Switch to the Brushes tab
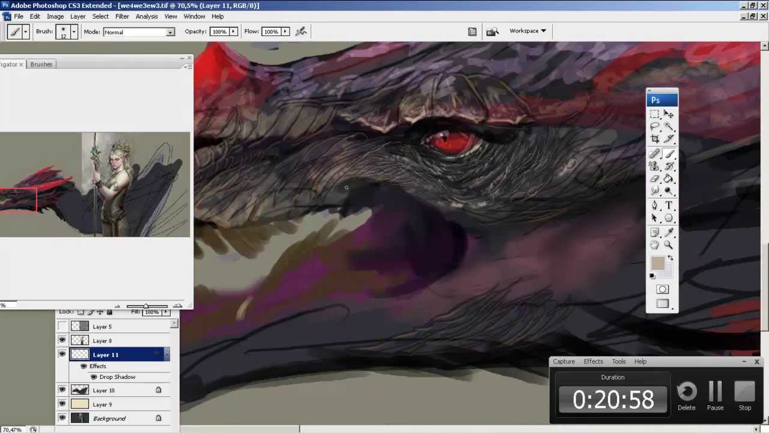 (x=41, y=64)
